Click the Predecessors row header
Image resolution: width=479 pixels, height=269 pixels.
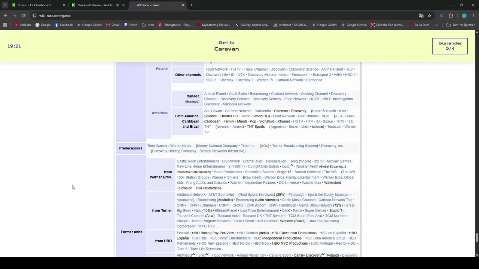(x=131, y=148)
